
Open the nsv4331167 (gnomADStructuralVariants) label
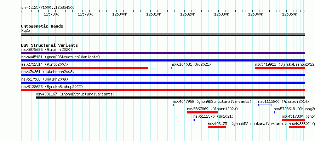75,94
